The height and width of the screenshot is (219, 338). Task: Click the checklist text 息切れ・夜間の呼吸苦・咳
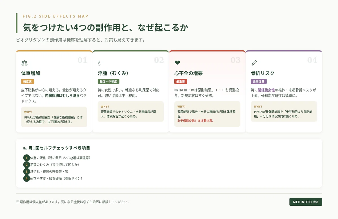click(49, 171)
